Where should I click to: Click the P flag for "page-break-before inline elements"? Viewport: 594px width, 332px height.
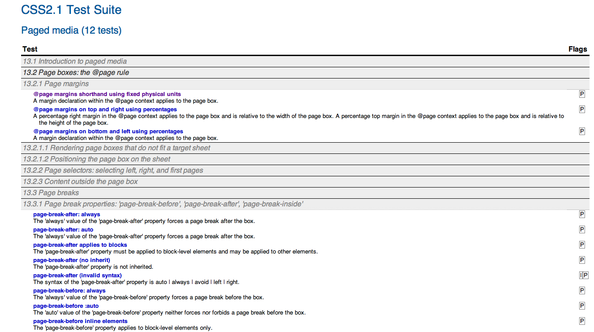point(582,321)
